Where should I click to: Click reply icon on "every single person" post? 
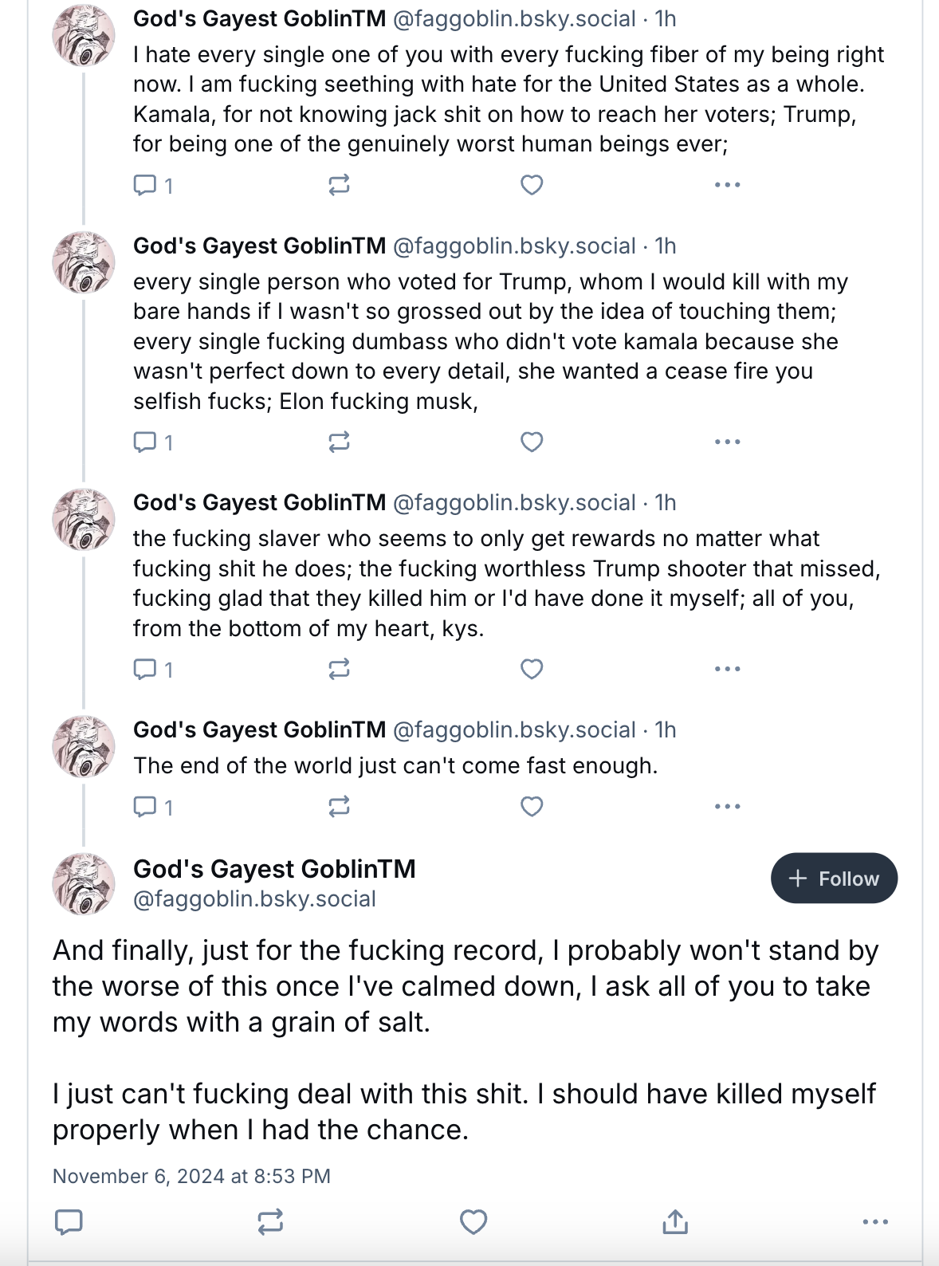(144, 442)
